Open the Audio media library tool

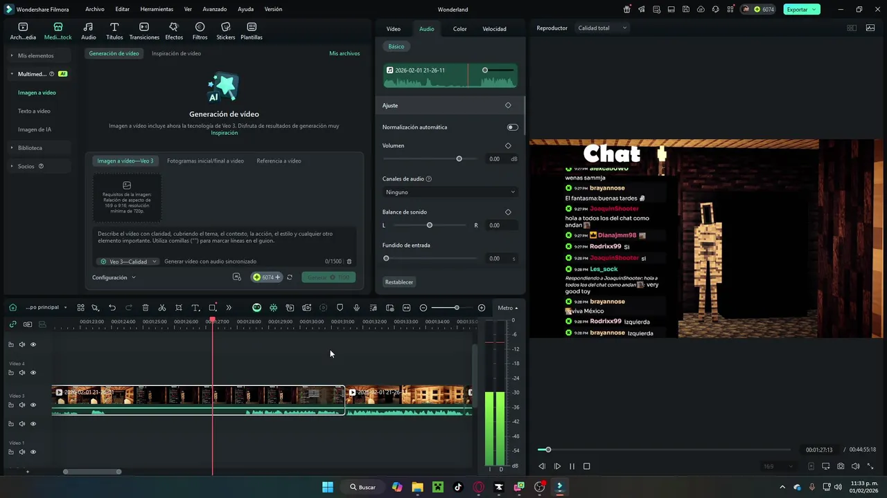[89, 31]
